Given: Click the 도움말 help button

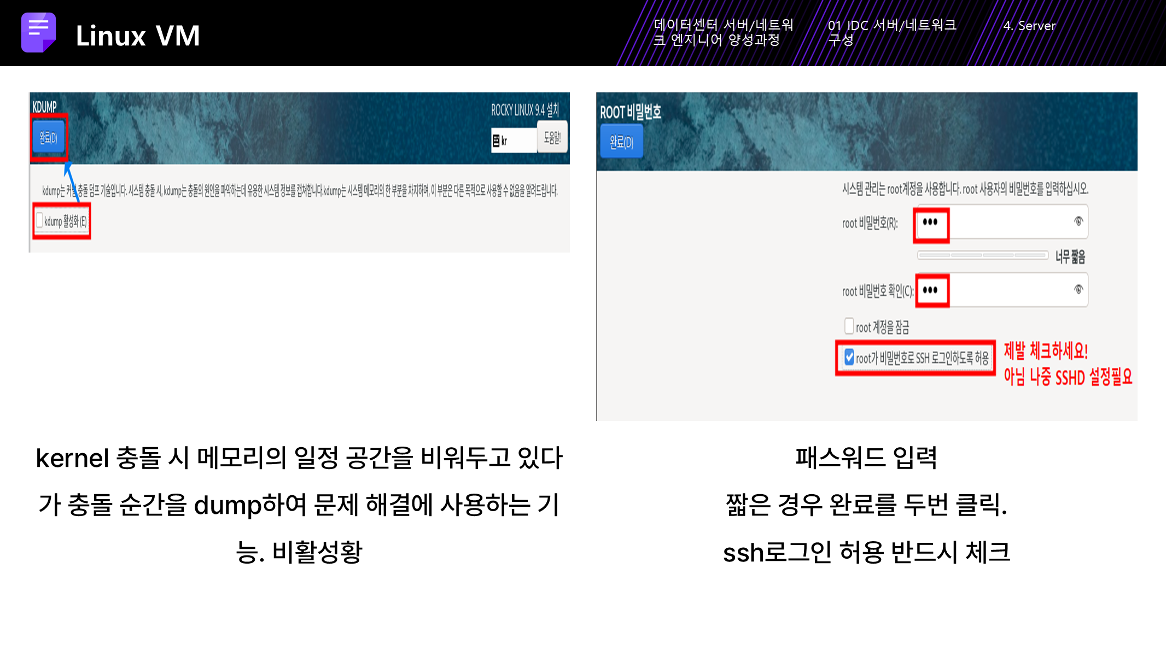Looking at the screenshot, I should pyautogui.click(x=552, y=138).
